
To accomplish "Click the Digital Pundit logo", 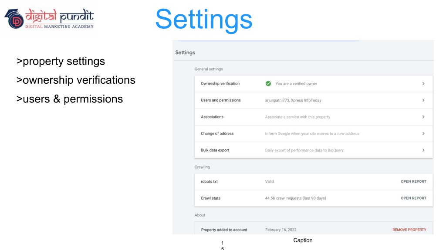I will coord(49,19).
